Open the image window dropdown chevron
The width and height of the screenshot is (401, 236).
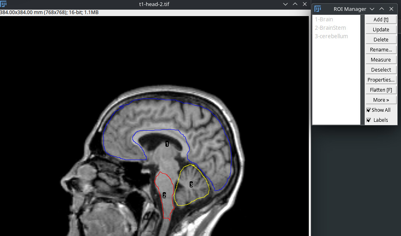285,4
